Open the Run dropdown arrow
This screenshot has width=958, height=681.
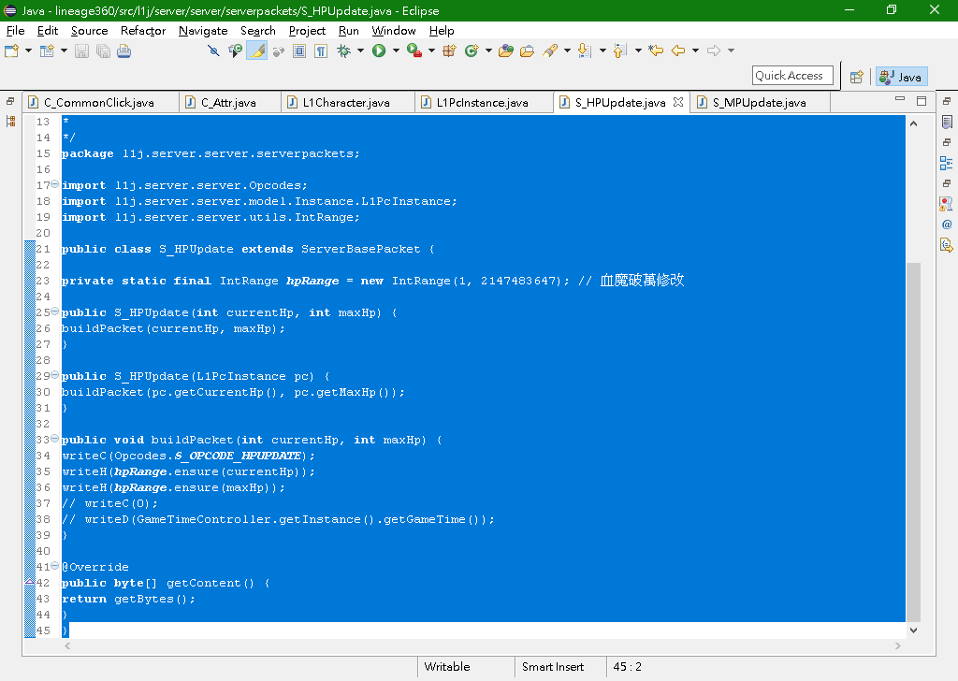coord(396,51)
